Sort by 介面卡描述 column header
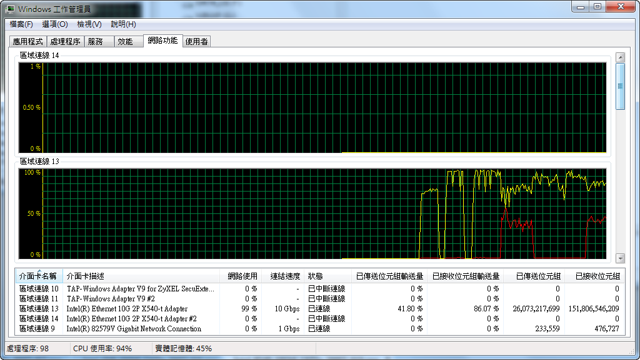The height and width of the screenshot is (360, 640). coord(141,276)
